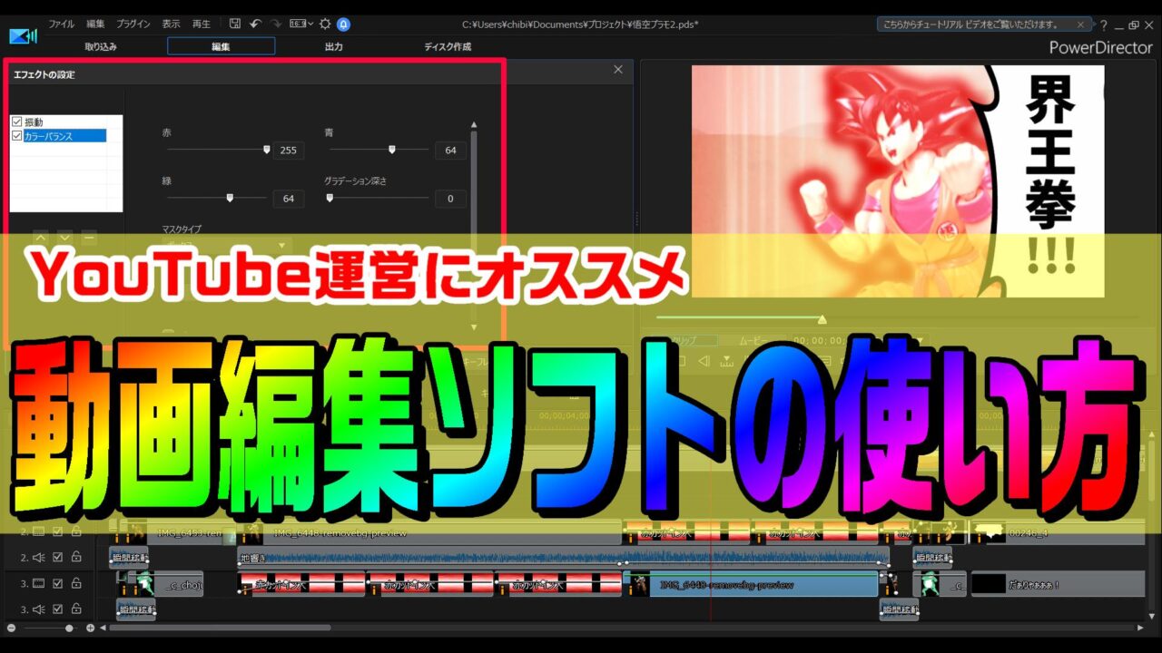Click the 赤 slider handle
This screenshot has width=1162, height=653.
pyautogui.click(x=266, y=150)
